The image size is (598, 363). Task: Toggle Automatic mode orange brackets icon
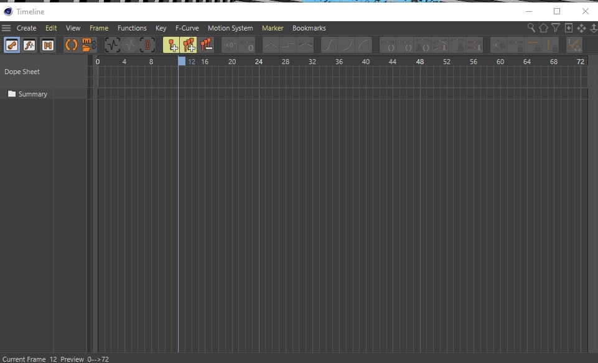(x=71, y=45)
